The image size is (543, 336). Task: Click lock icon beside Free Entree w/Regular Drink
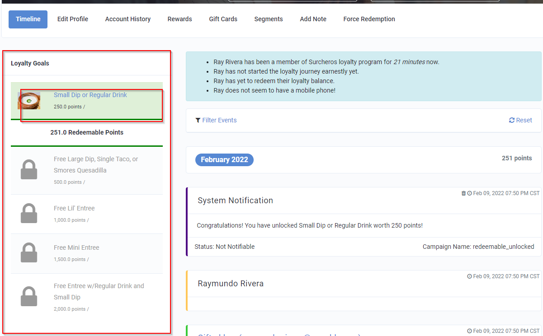click(29, 296)
